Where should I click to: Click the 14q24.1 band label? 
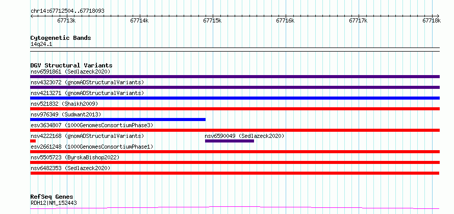pos(41,44)
